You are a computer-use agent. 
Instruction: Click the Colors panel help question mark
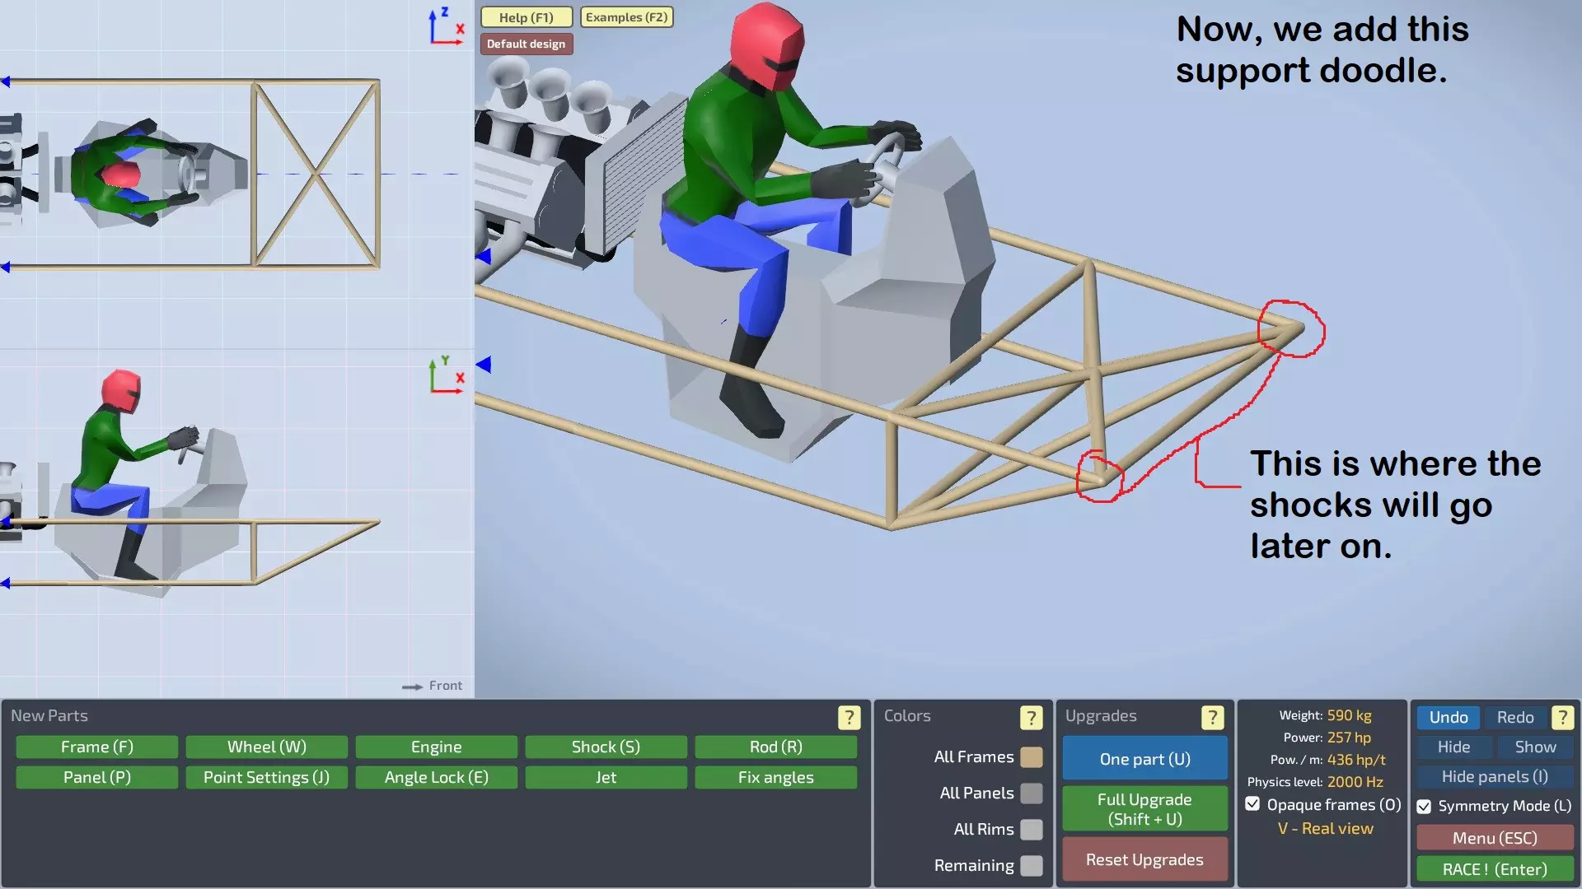pos(1031,717)
